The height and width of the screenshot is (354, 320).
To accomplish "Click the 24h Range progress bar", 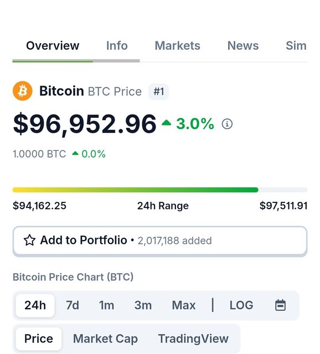I will [160, 190].
